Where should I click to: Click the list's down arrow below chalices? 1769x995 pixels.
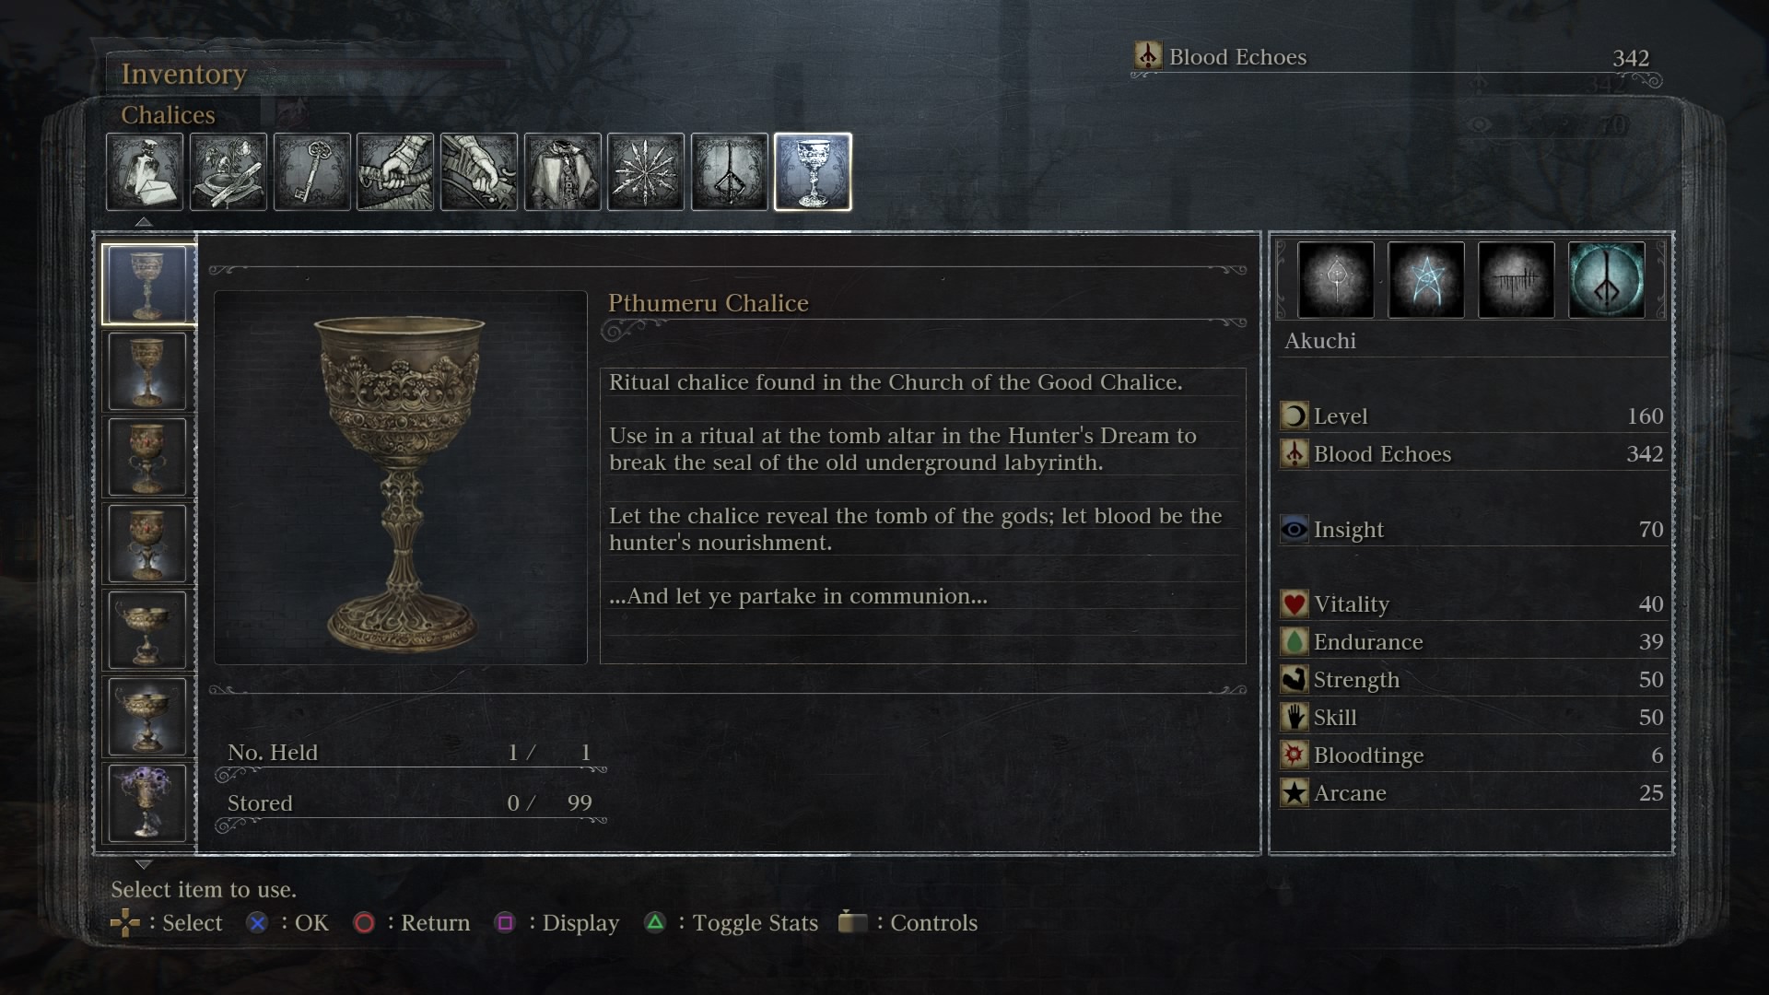pos(143,864)
